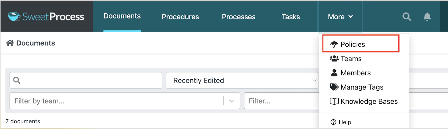This screenshot has height=129, width=448.
Task: Open the Tasks tab
Action: pos(291,17)
